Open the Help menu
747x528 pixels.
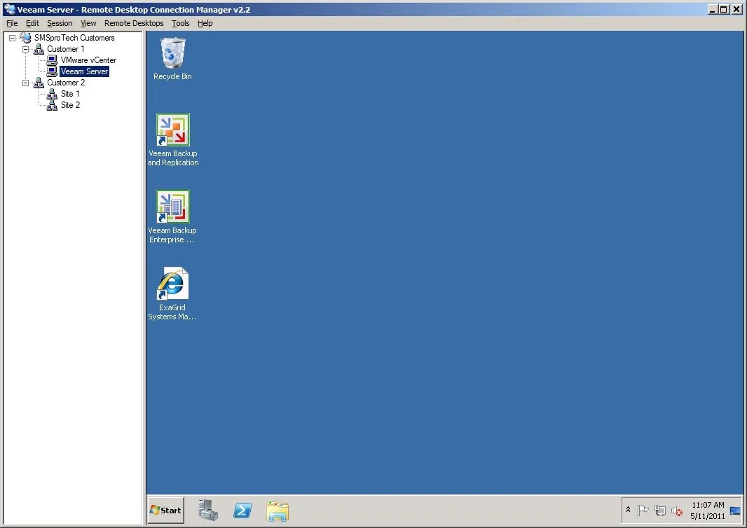coord(205,23)
